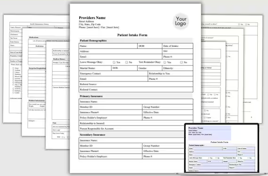This screenshot has height=176, width=268.
Task: Tick No for Text Reminder Okay
Action: 181,62
